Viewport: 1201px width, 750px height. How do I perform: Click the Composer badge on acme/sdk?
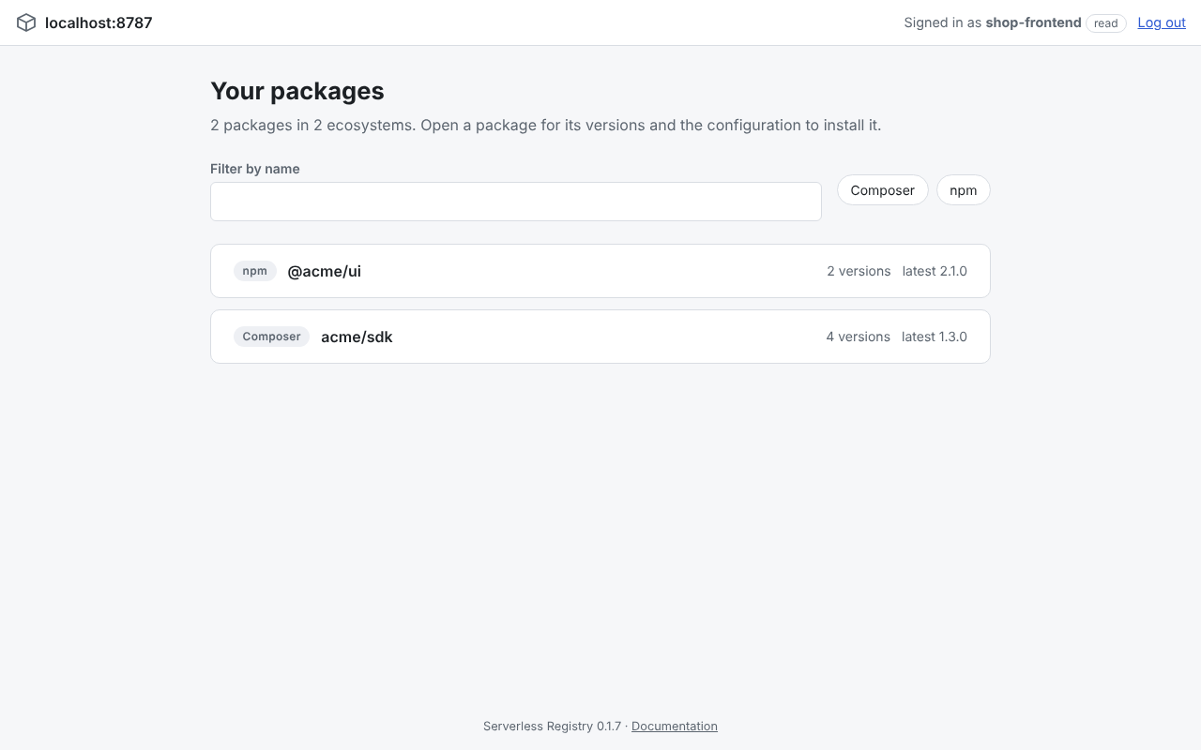[271, 337]
